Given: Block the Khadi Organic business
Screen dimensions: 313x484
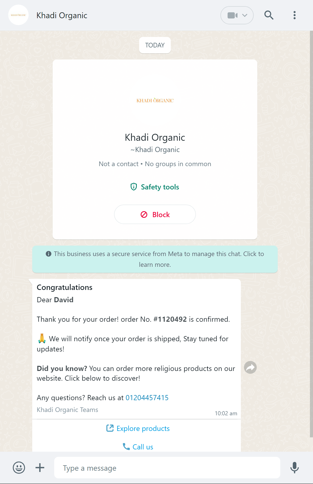Looking at the screenshot, I should pos(155,214).
